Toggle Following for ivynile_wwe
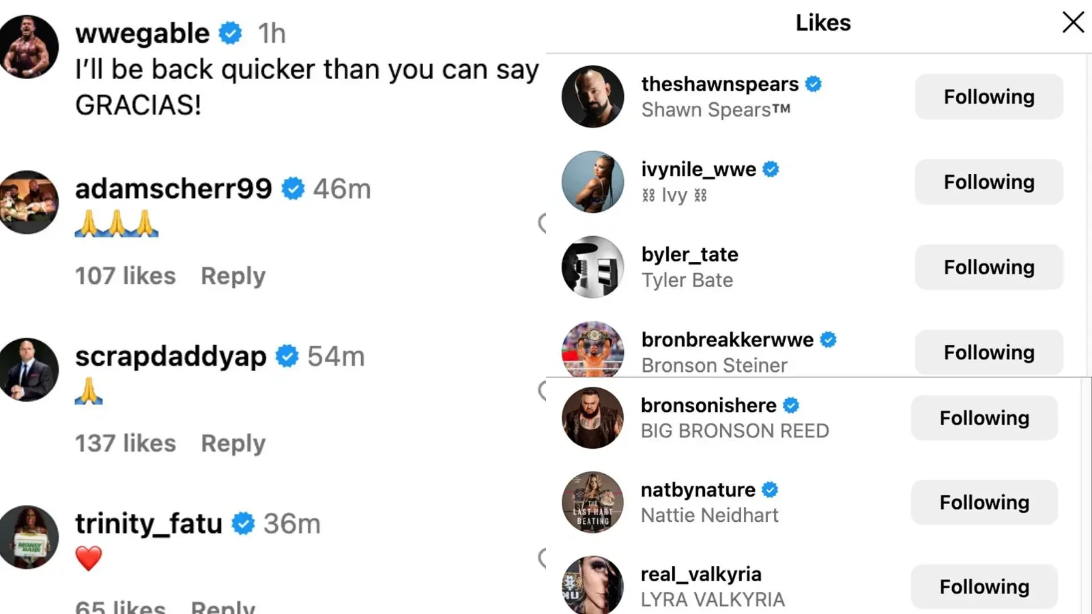 [x=988, y=182]
